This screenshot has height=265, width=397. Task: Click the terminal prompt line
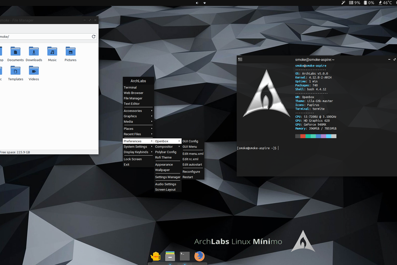258,148
